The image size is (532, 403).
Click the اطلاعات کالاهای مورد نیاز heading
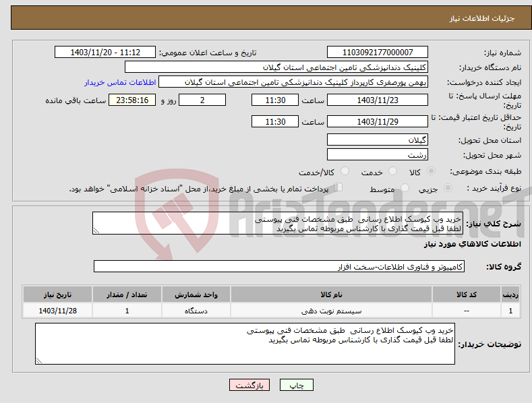472,244
